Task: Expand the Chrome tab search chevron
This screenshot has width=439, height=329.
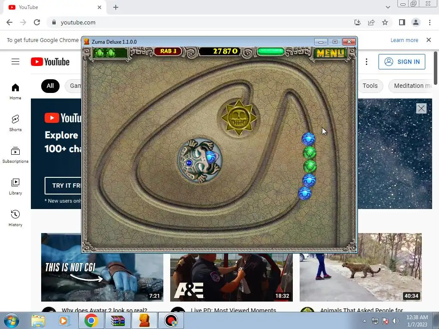Action: tap(388, 7)
